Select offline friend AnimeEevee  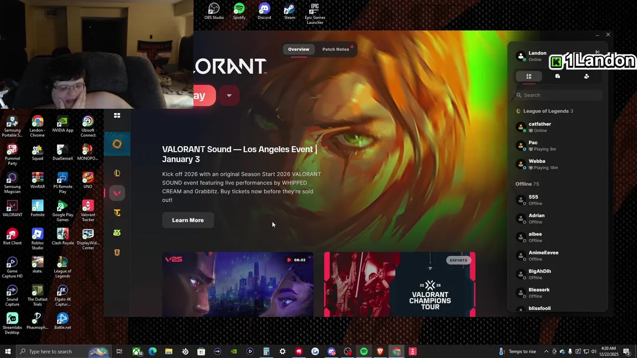[558, 256]
